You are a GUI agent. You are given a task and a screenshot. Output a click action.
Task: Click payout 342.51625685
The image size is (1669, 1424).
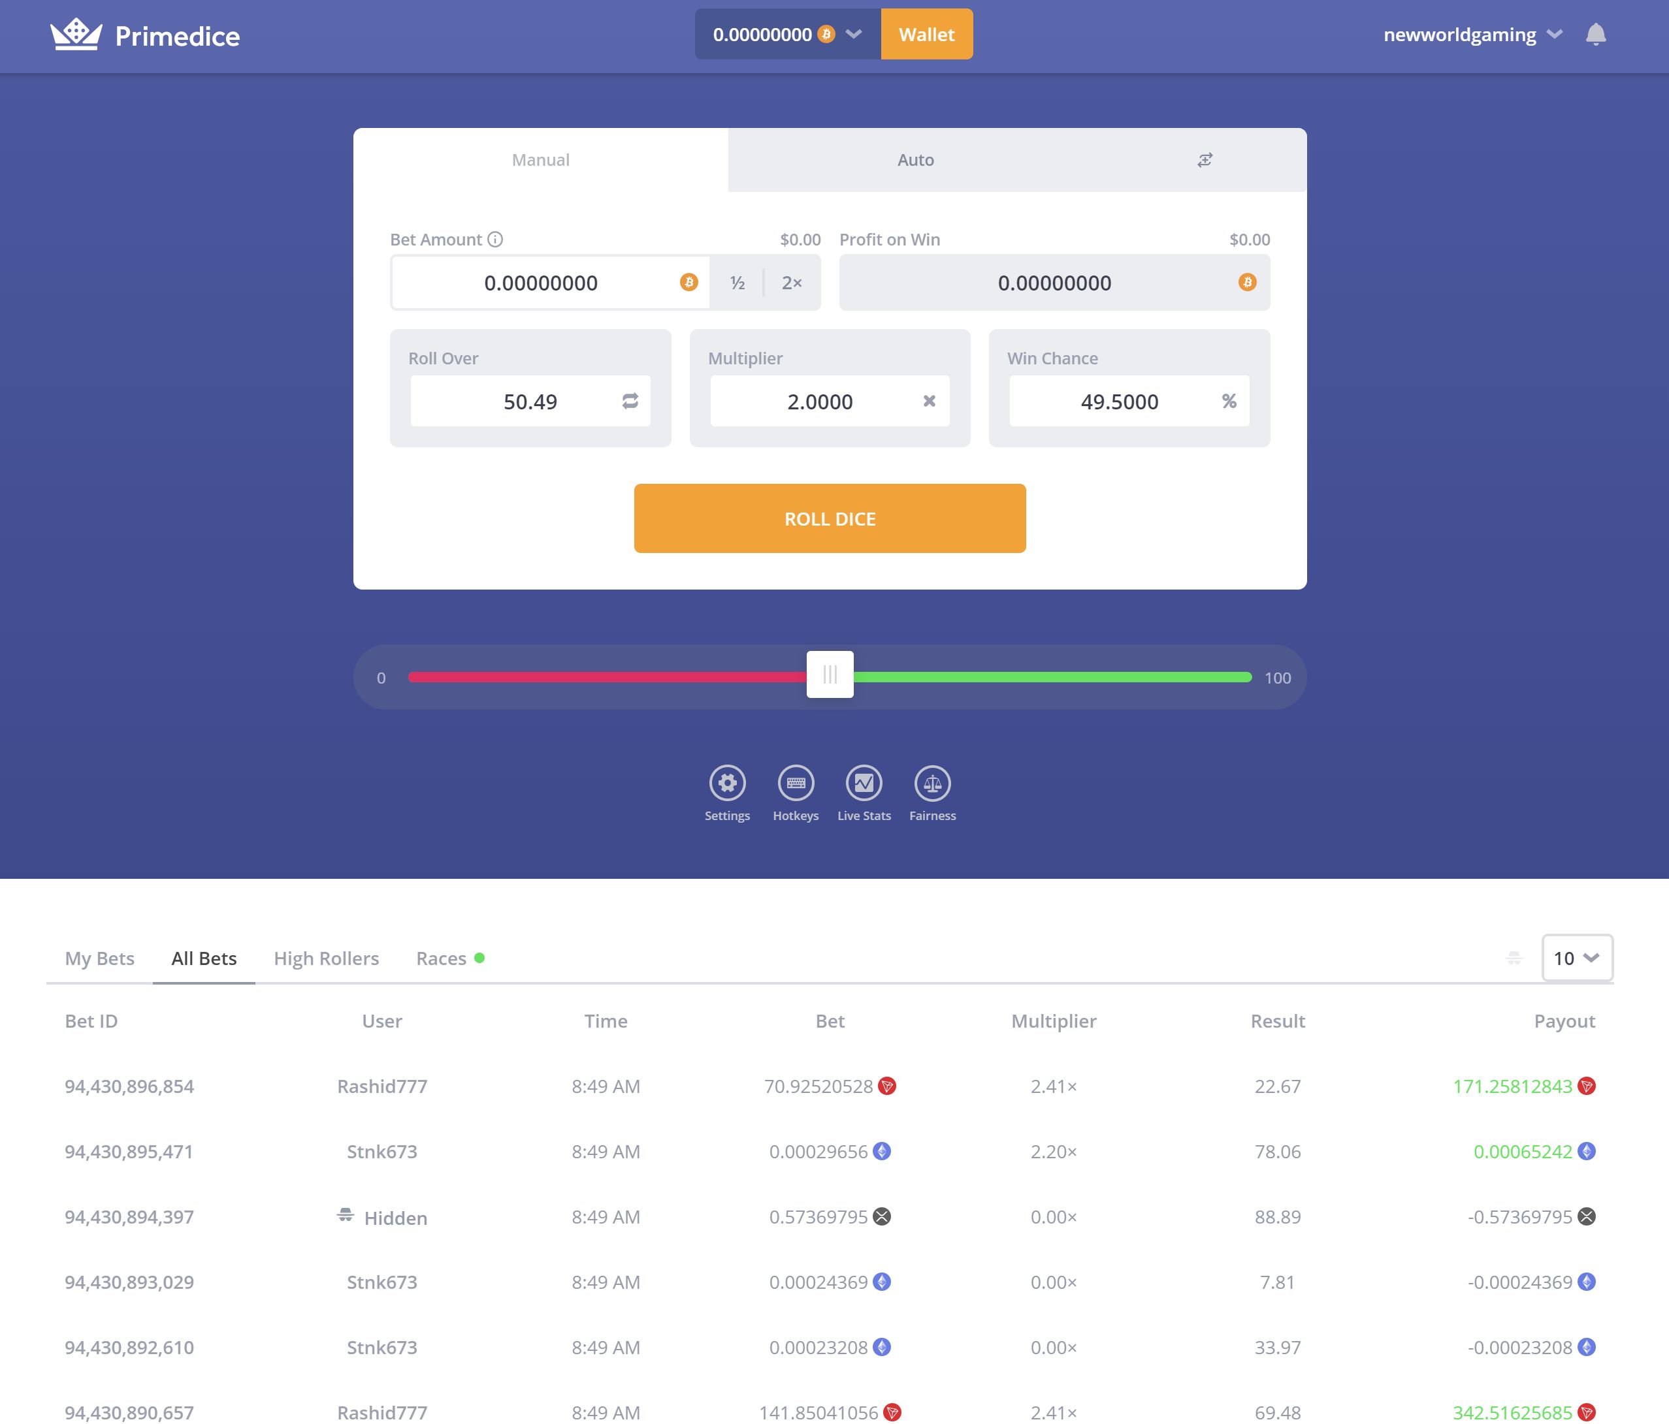1512,1412
